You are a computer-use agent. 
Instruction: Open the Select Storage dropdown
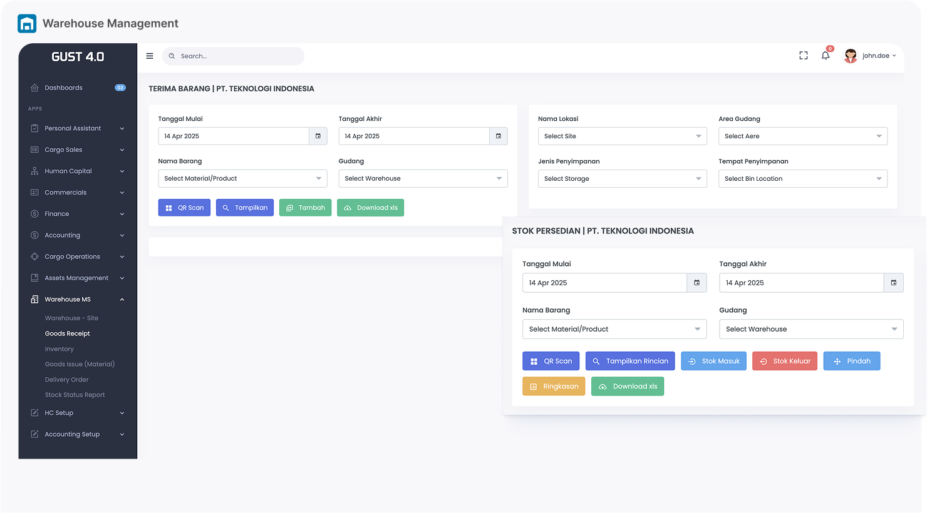622,179
